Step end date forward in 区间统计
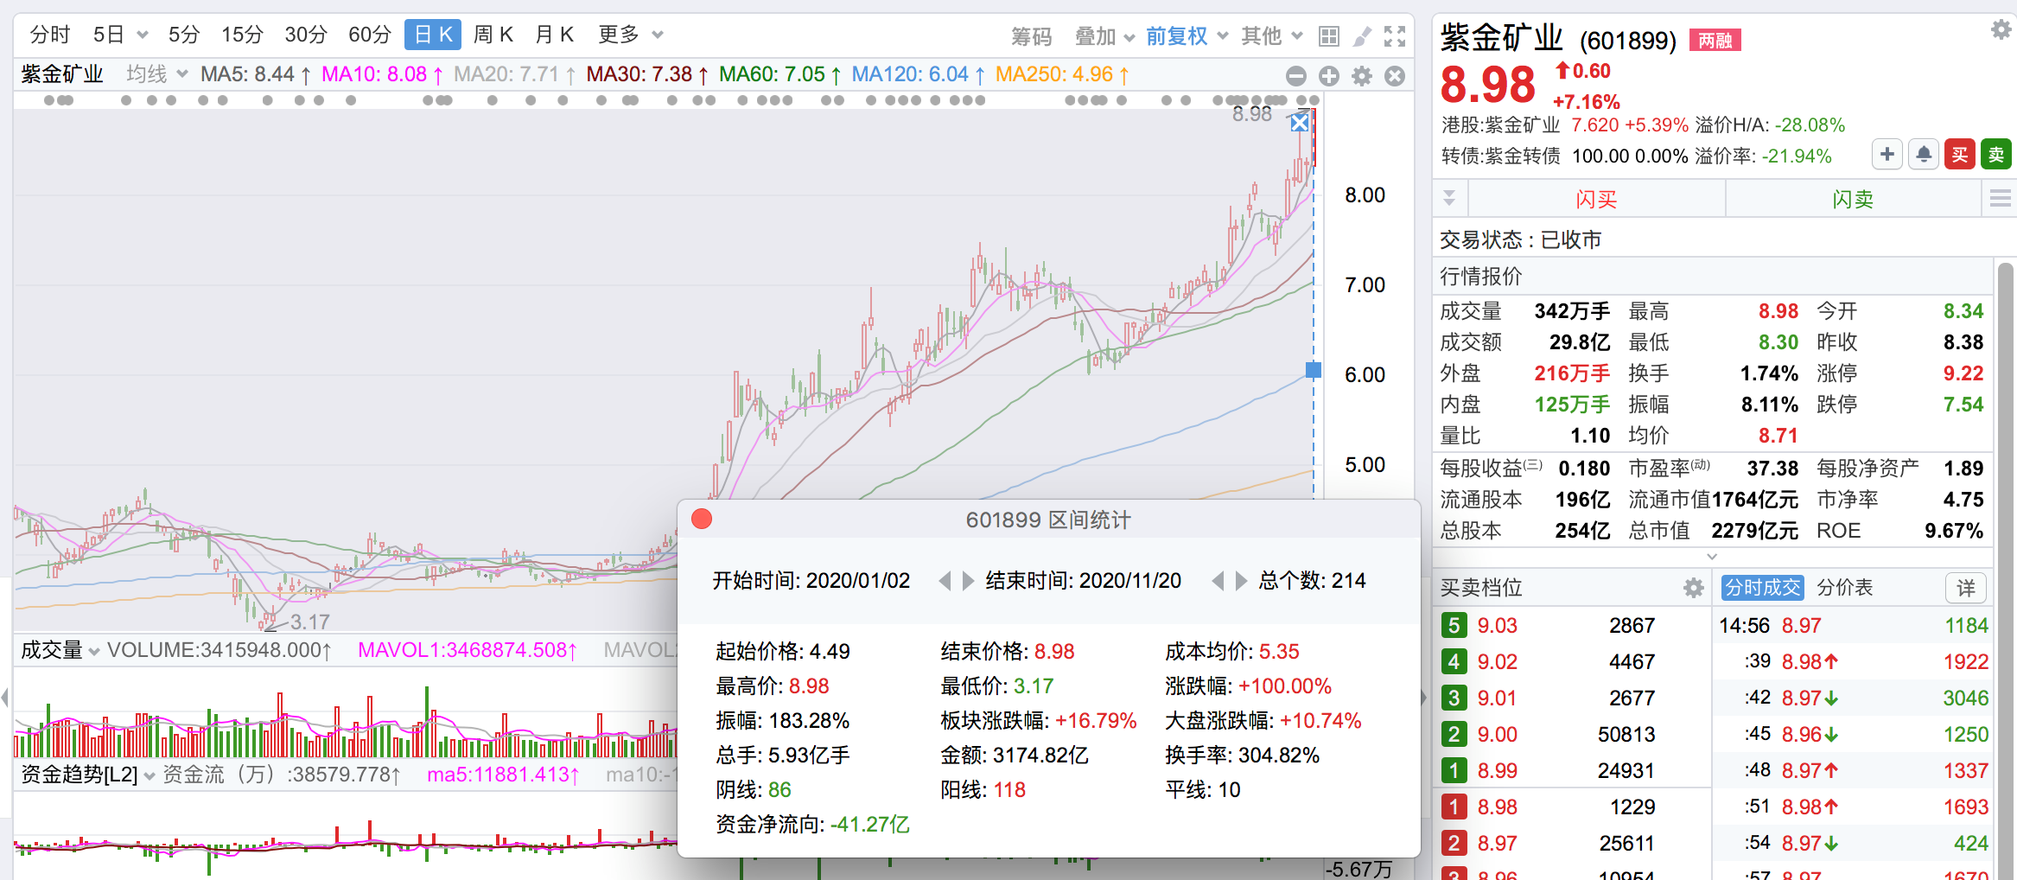The image size is (2017, 880). click(x=1241, y=581)
